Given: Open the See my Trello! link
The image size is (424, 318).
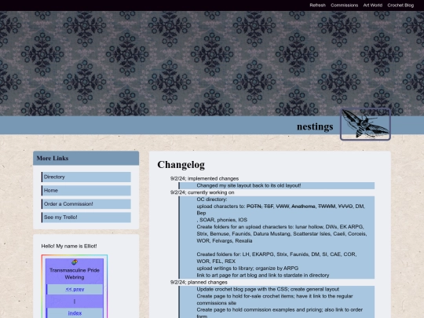Looking at the screenshot, I should pos(86,217).
